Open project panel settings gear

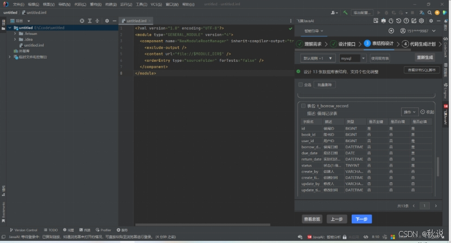pos(107,21)
